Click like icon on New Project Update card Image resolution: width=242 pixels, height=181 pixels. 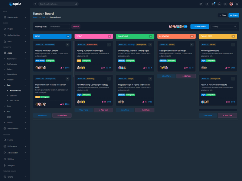(227, 68)
